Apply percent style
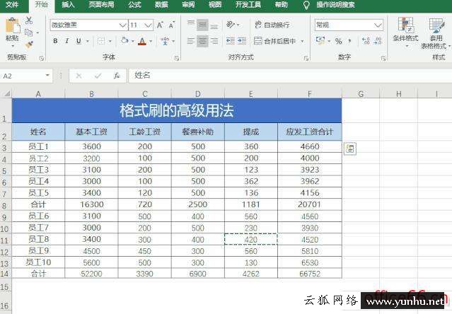 [x=338, y=41]
